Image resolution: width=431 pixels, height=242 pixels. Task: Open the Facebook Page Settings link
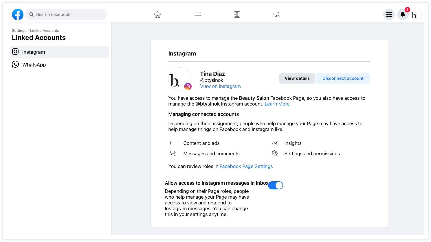click(x=246, y=166)
